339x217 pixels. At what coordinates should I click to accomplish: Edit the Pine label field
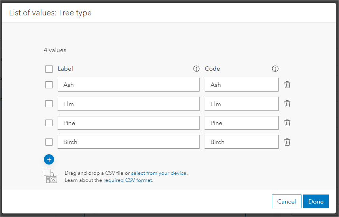(x=128, y=123)
